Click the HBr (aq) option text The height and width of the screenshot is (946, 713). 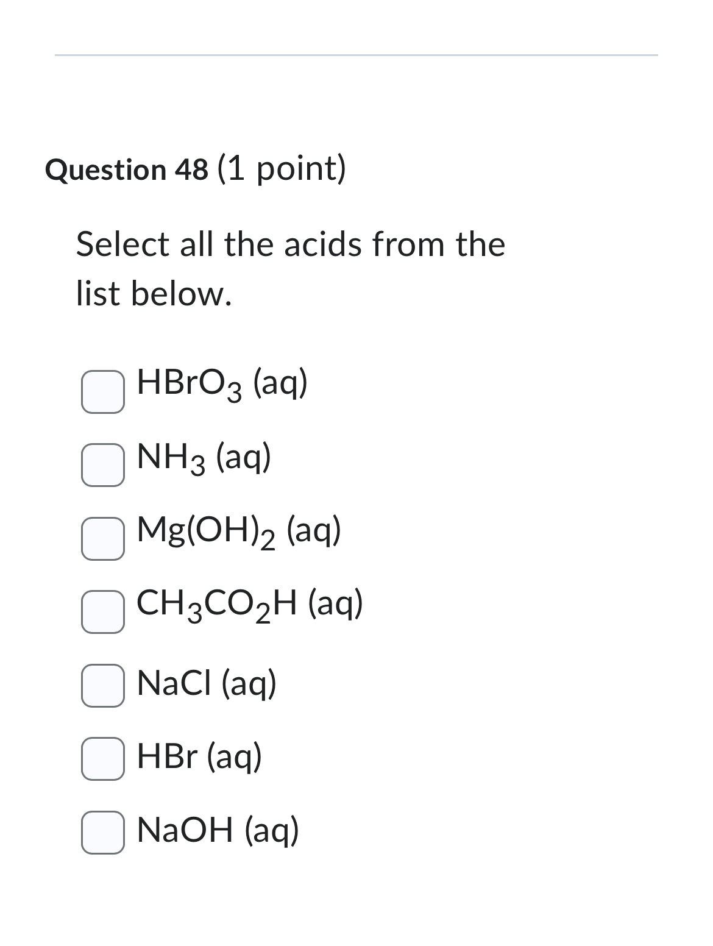(x=198, y=758)
